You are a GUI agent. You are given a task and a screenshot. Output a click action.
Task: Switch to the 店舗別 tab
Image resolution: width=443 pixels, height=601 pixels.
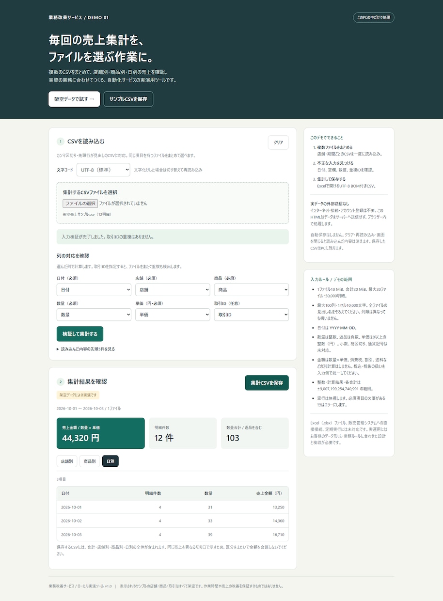(x=67, y=461)
